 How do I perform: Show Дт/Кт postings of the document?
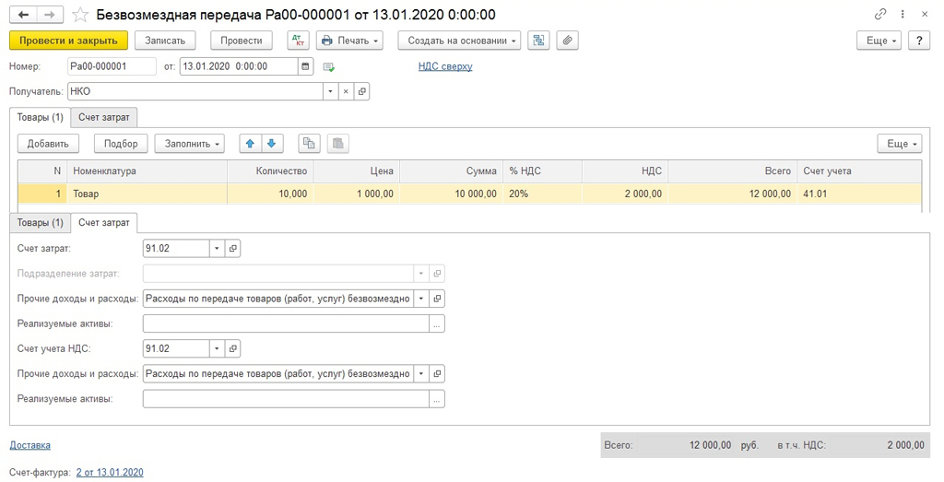(x=298, y=41)
